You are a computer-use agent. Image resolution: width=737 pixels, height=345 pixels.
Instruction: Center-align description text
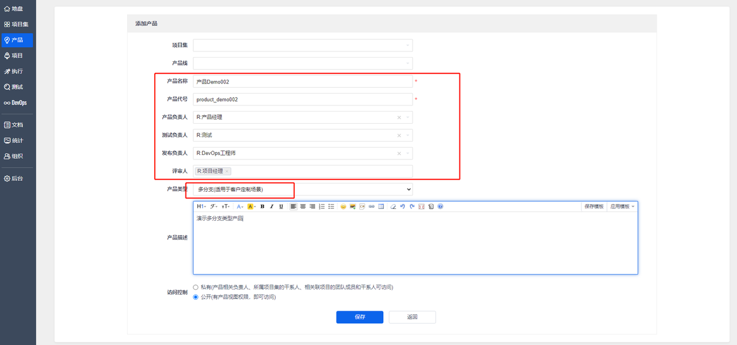303,207
